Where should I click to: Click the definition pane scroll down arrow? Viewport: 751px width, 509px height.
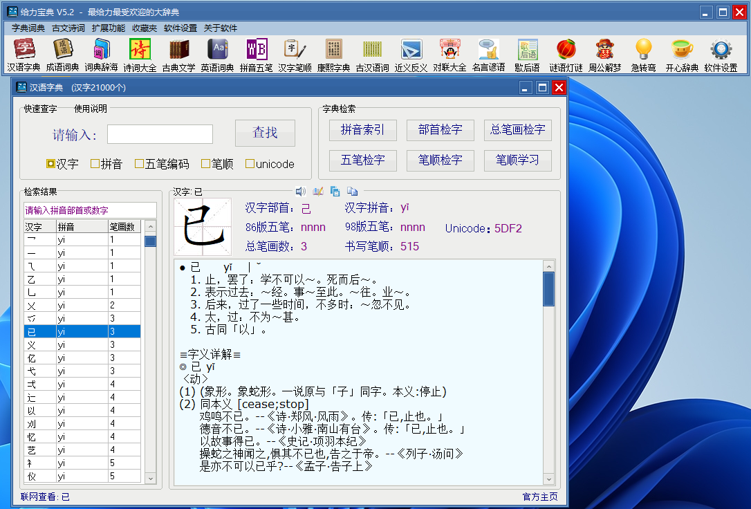[x=549, y=479]
